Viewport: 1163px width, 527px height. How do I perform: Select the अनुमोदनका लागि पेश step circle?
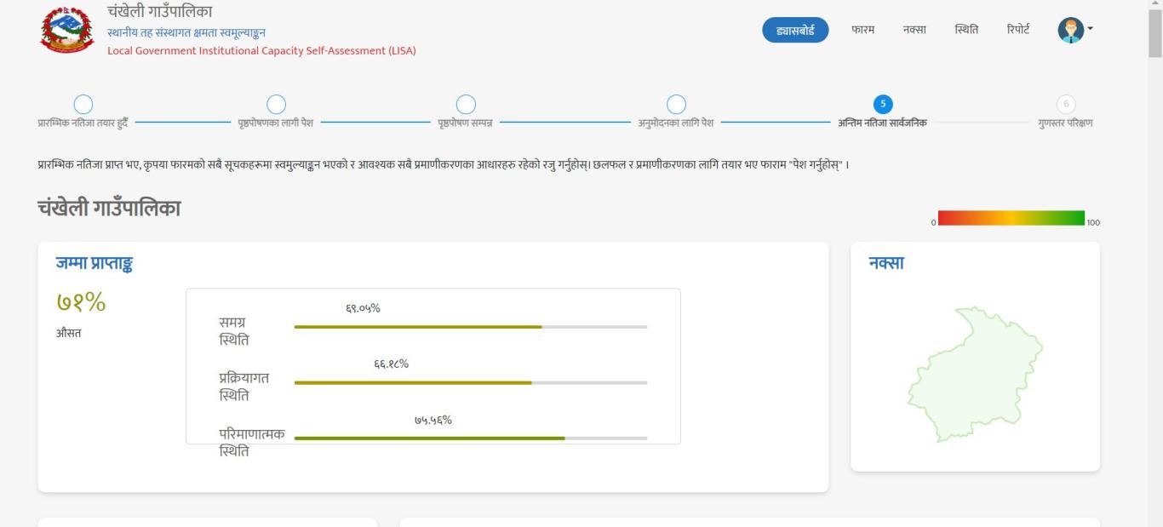point(676,104)
